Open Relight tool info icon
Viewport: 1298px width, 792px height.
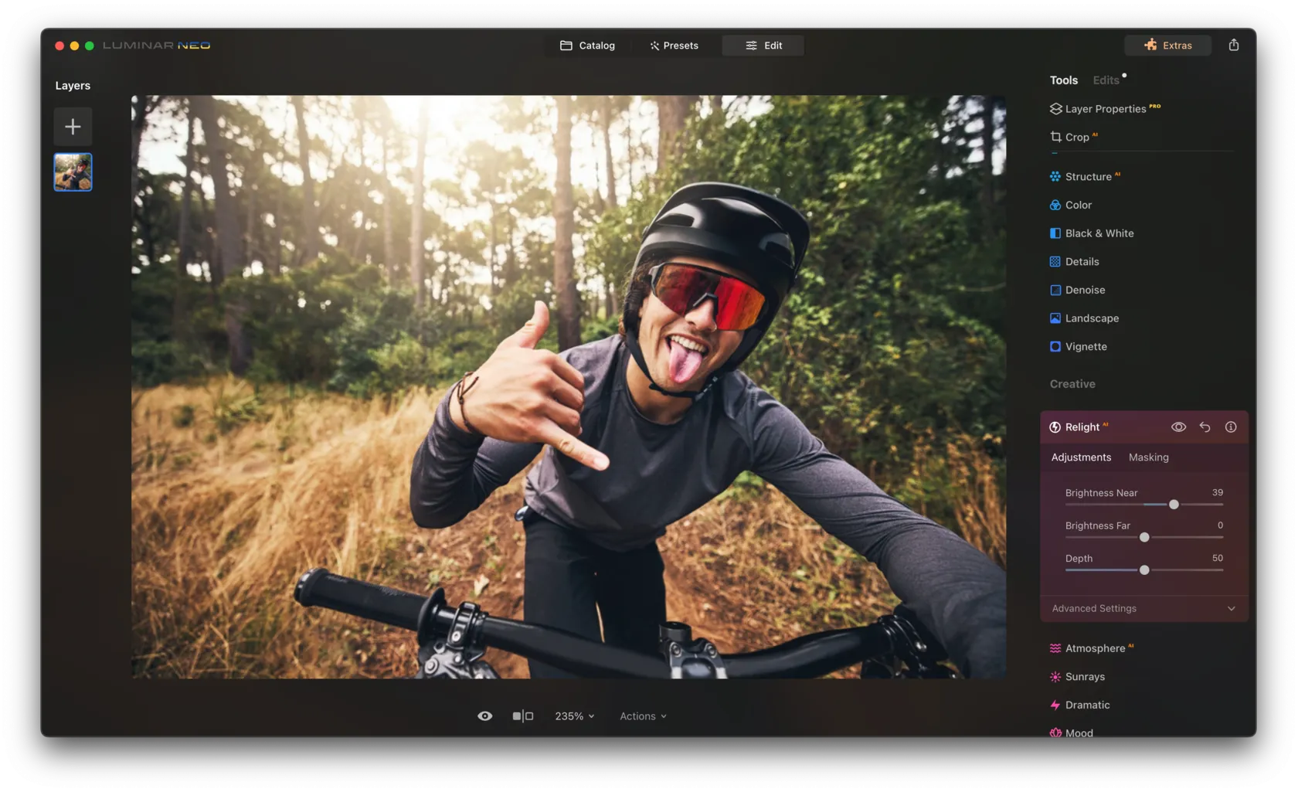1231,427
